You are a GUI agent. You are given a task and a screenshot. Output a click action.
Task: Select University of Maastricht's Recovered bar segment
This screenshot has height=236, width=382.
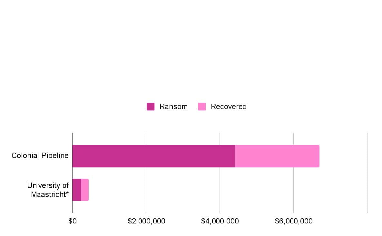[85, 190]
